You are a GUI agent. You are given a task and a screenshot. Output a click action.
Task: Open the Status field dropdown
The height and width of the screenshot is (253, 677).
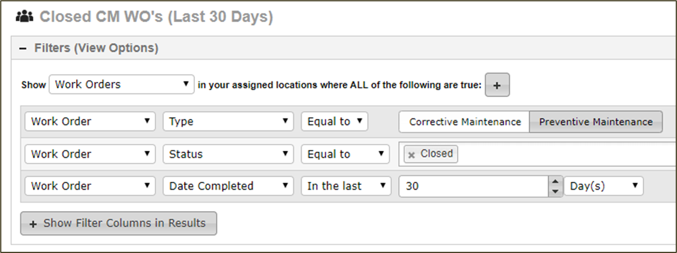tap(228, 154)
